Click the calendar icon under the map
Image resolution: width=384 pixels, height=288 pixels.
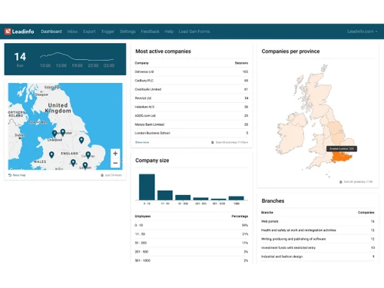(102, 175)
